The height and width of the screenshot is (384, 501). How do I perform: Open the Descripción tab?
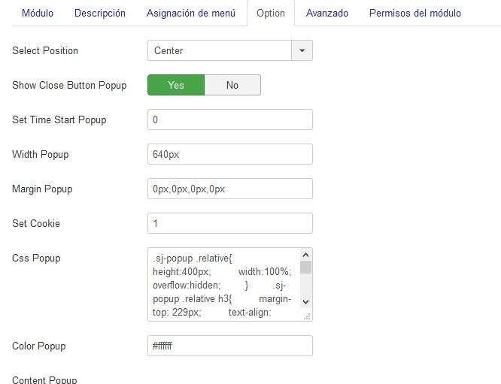click(100, 13)
